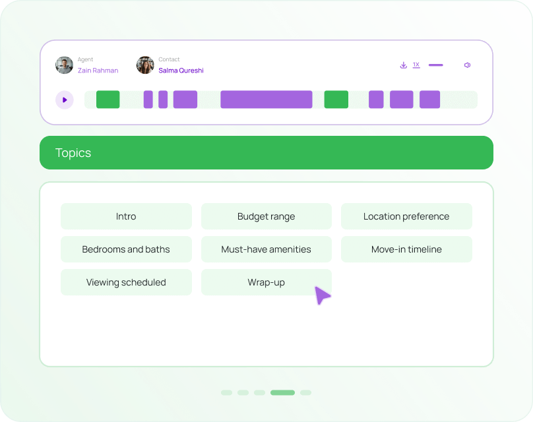This screenshot has width=533, height=422.
Task: Choose the Location preference topic
Action: 406,216
